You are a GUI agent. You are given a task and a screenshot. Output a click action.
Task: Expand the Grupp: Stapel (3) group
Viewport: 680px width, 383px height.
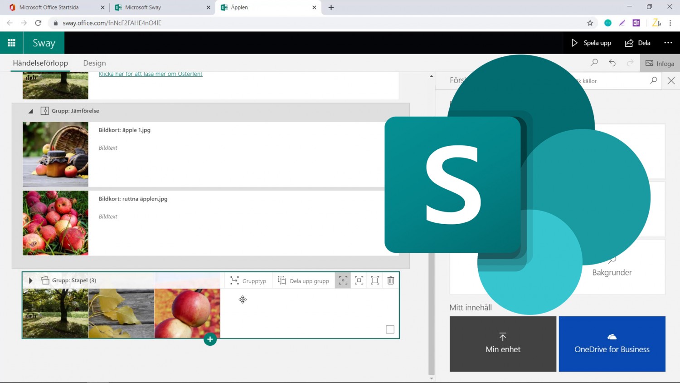(x=30, y=280)
